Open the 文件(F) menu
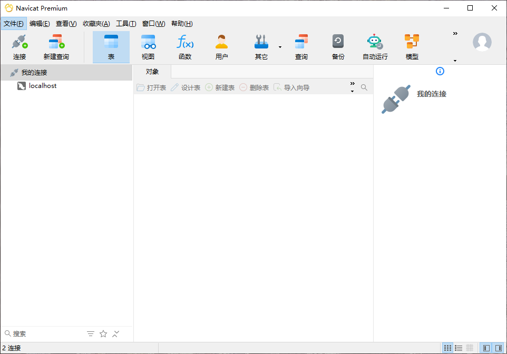507x354 pixels. [x=14, y=24]
